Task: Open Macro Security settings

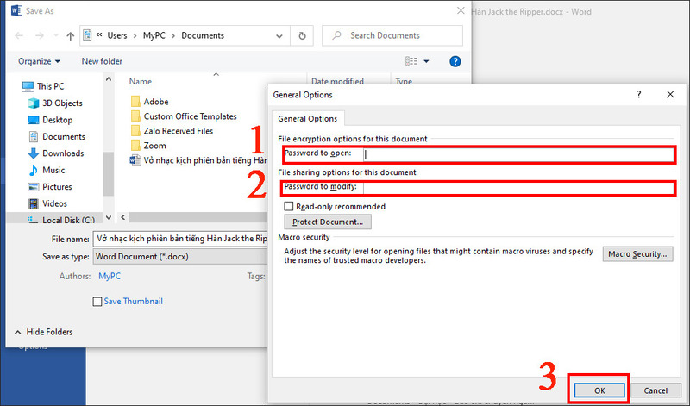Action: (637, 254)
